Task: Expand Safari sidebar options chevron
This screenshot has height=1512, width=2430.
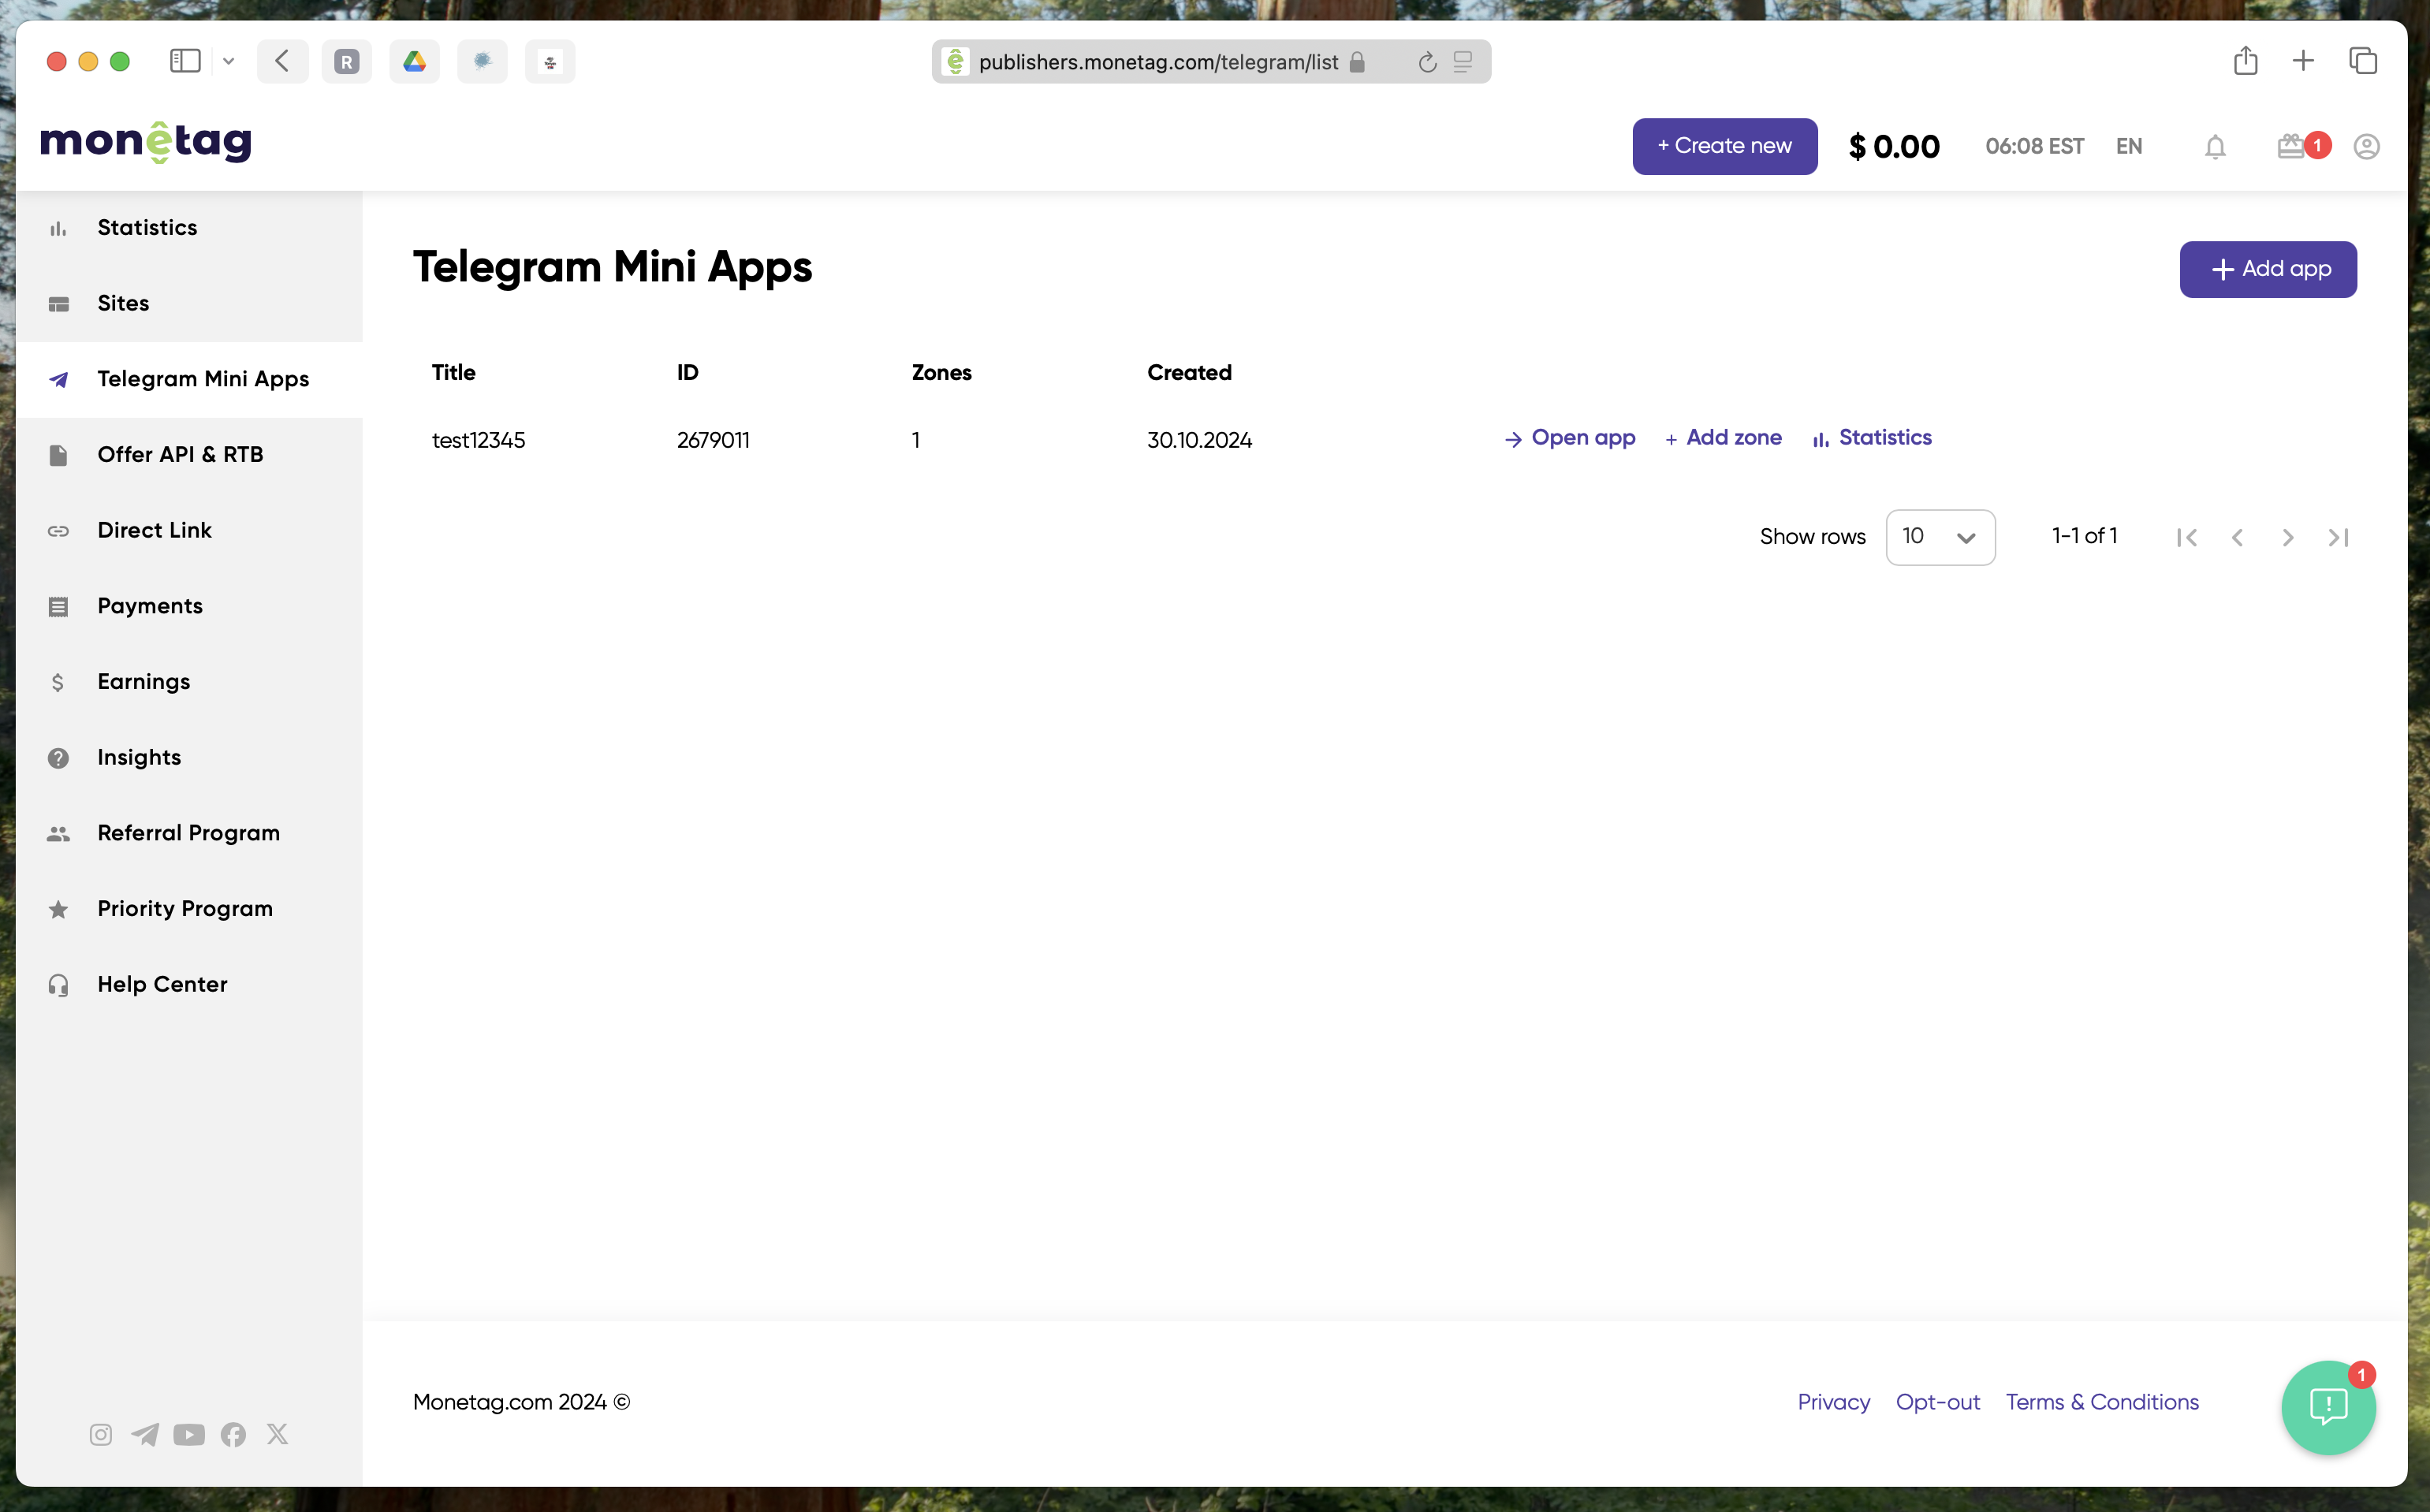Action: (x=228, y=61)
